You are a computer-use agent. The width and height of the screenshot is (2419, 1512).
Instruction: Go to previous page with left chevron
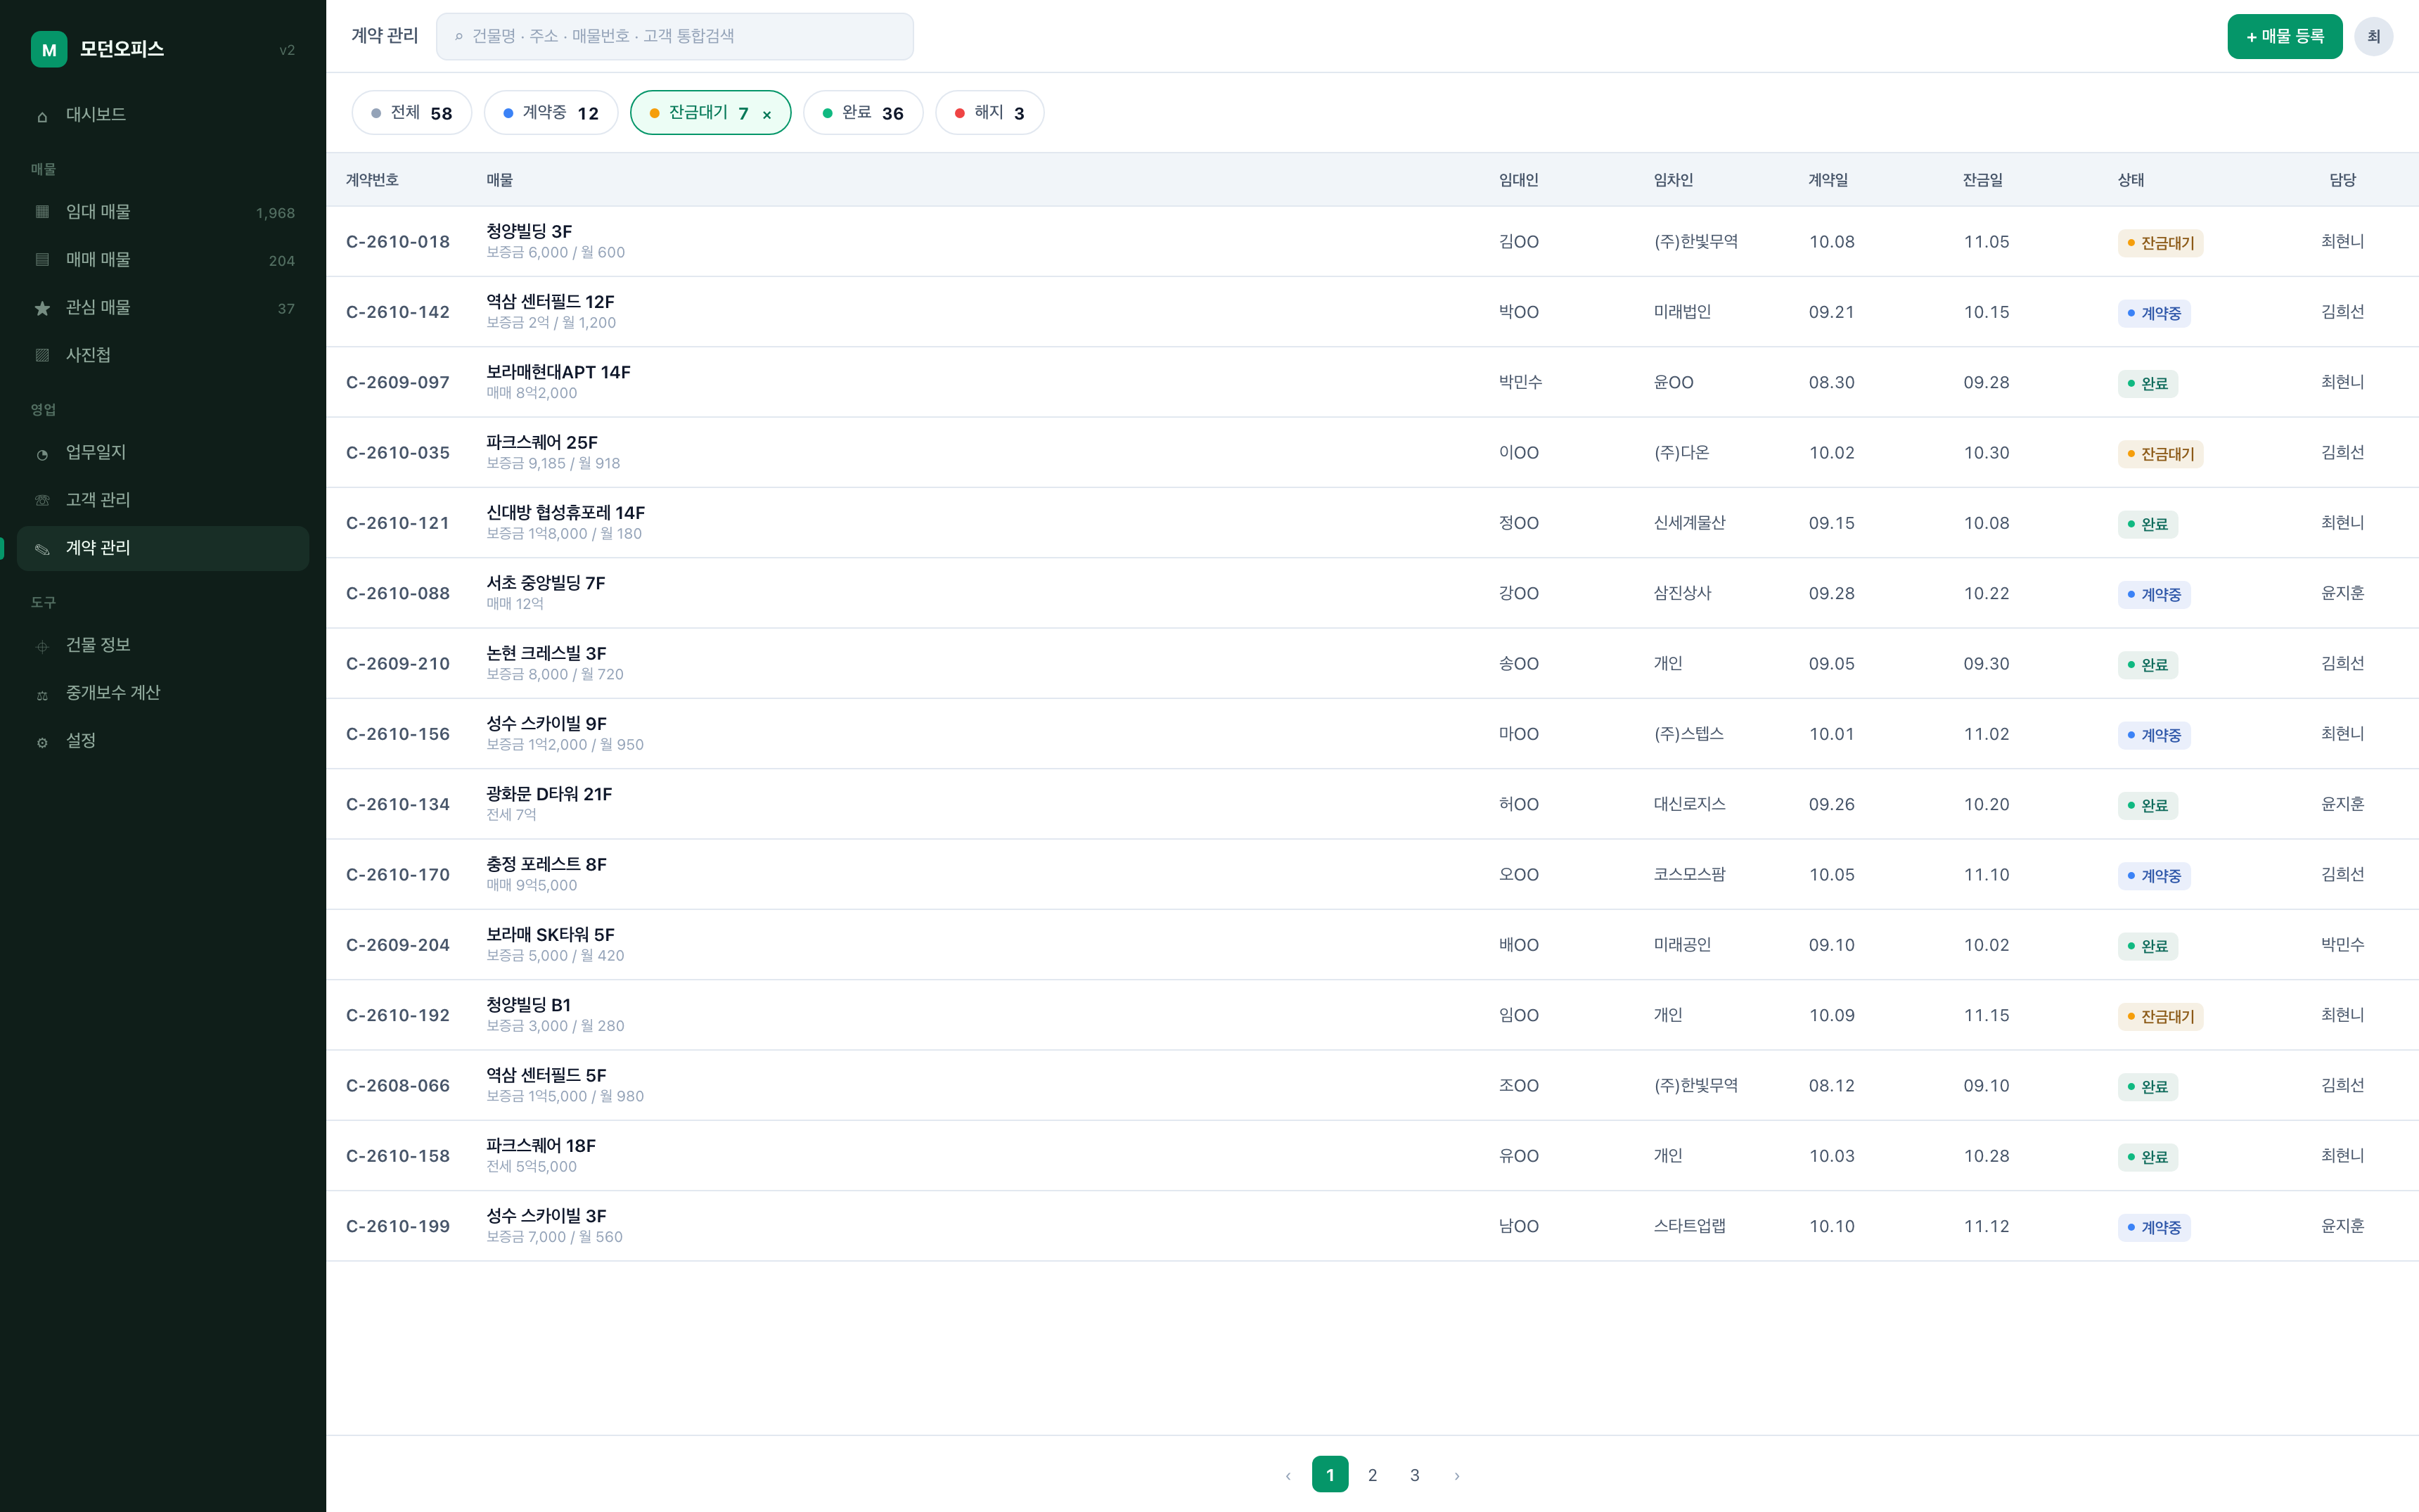tap(1288, 1475)
